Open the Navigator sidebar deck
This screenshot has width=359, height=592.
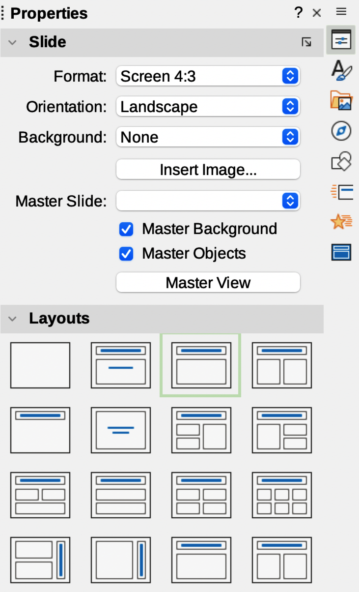pyautogui.click(x=341, y=131)
